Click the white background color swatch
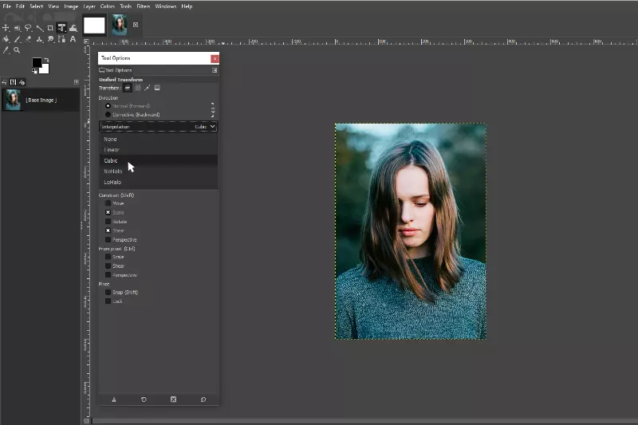638x425 pixels. click(45, 69)
